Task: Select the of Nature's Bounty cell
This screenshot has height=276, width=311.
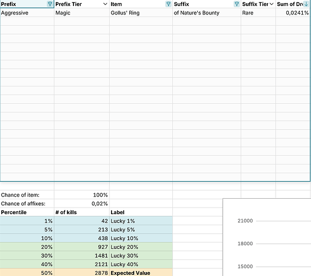Action: coord(207,13)
